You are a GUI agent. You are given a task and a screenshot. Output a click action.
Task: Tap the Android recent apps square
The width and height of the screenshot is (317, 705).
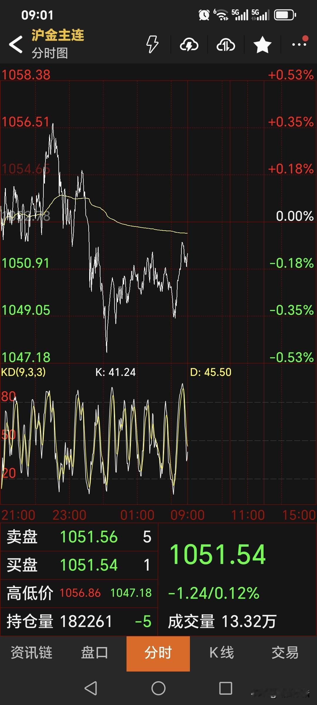(x=226, y=688)
